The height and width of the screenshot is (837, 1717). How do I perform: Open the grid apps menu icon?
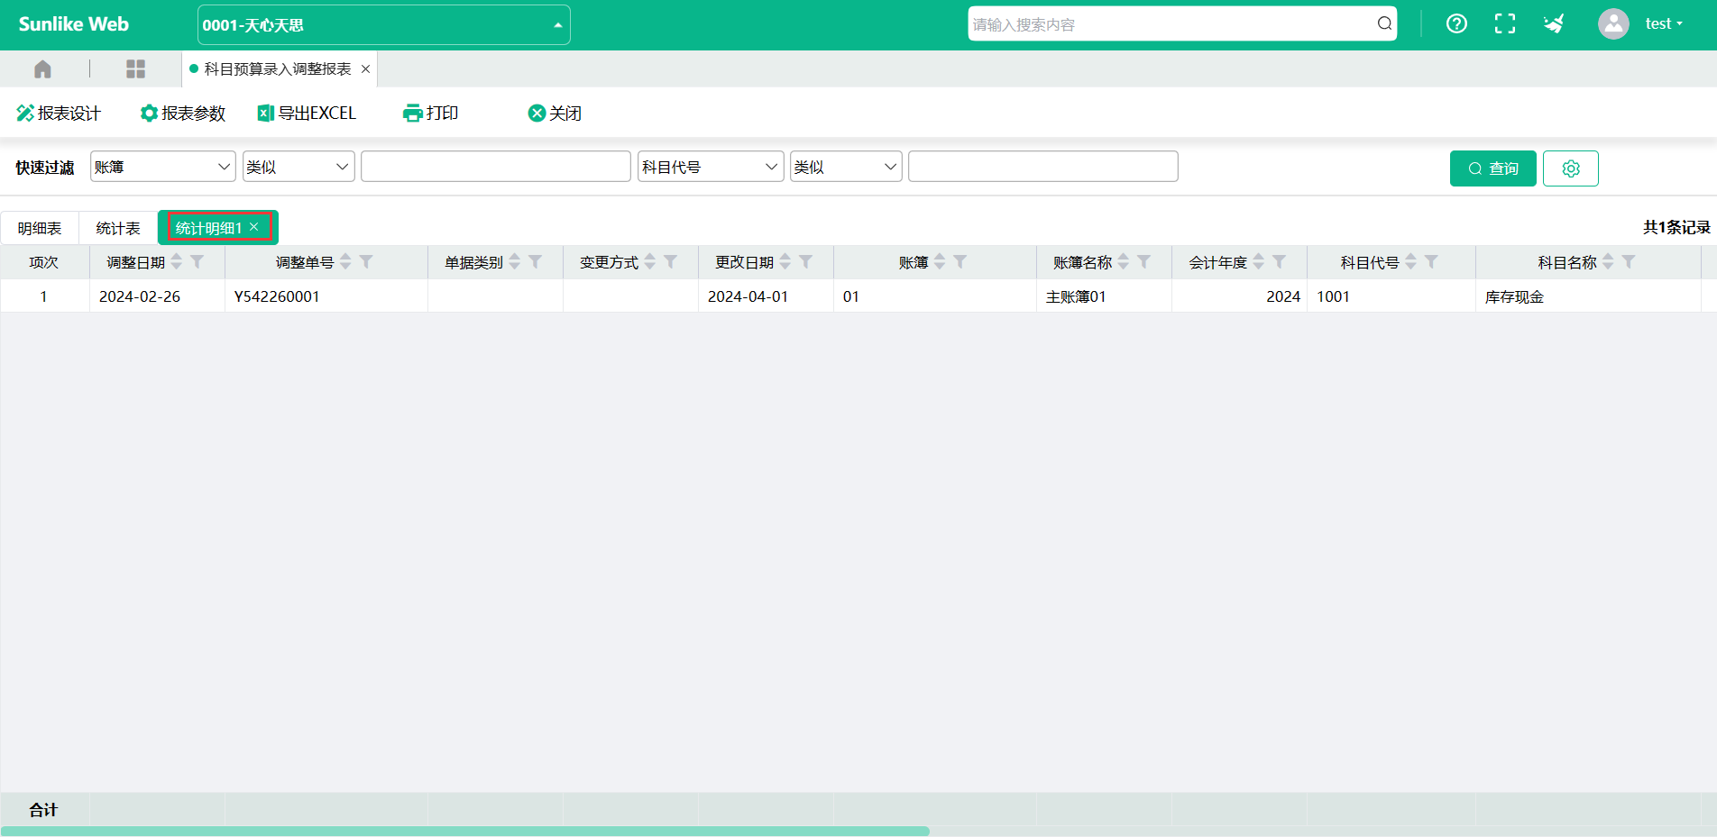[135, 69]
